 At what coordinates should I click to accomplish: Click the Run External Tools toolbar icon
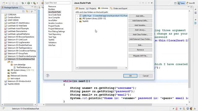point(34,3)
